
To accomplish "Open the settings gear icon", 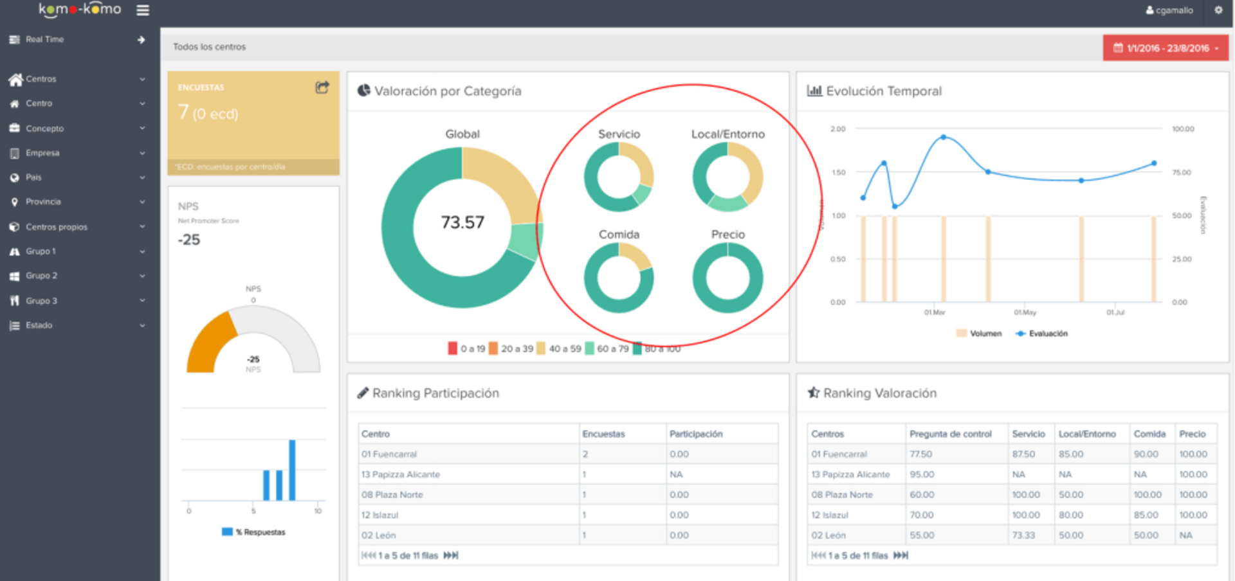I will (x=1218, y=10).
